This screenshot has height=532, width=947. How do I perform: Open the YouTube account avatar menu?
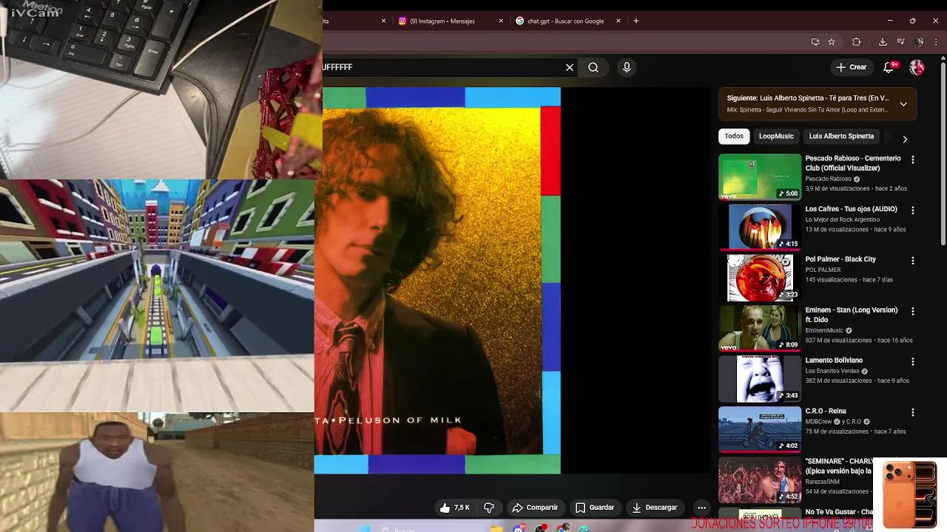(917, 67)
